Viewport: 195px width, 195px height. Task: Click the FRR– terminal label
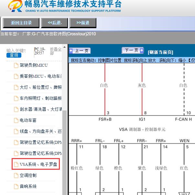point(142,141)
